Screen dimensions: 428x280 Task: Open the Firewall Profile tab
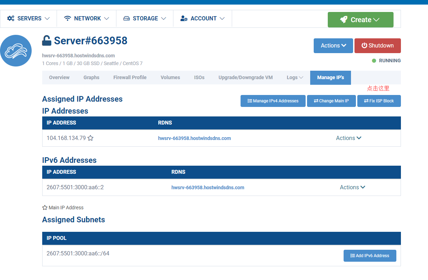click(130, 78)
